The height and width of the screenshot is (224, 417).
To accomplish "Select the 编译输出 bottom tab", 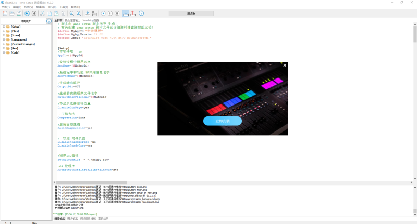I will click(59, 219).
